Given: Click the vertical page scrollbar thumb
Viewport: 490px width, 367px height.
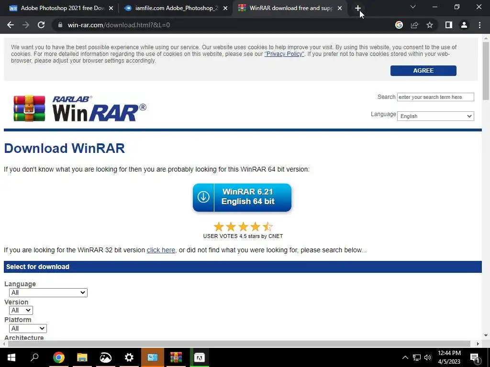Looking at the screenshot, I should pyautogui.click(x=486, y=71).
